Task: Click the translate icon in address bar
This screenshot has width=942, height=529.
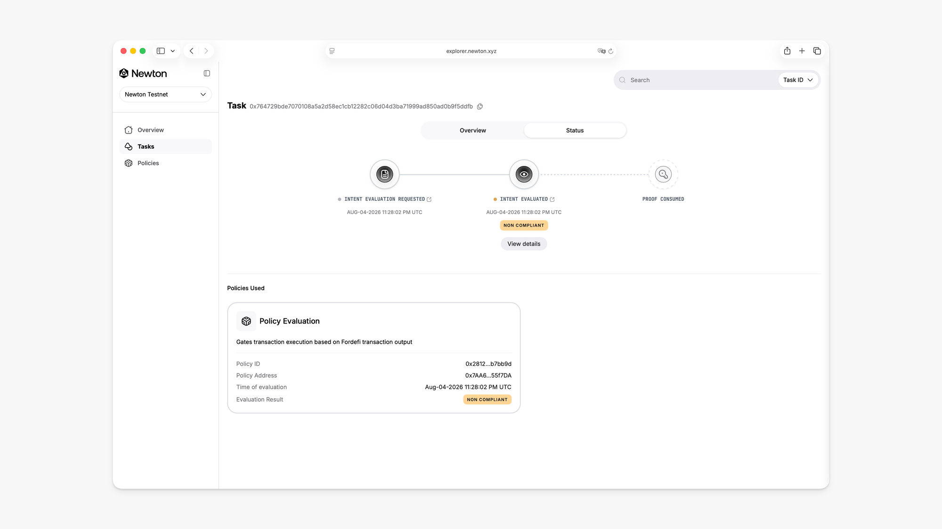Action: [x=601, y=51]
